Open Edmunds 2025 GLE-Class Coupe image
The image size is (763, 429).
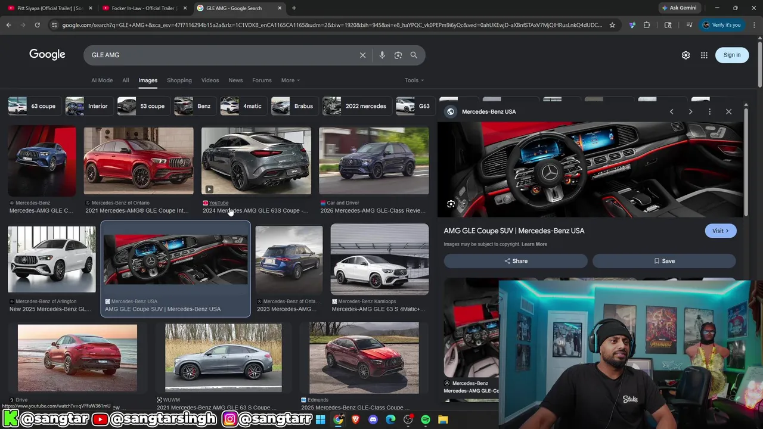coord(364,358)
